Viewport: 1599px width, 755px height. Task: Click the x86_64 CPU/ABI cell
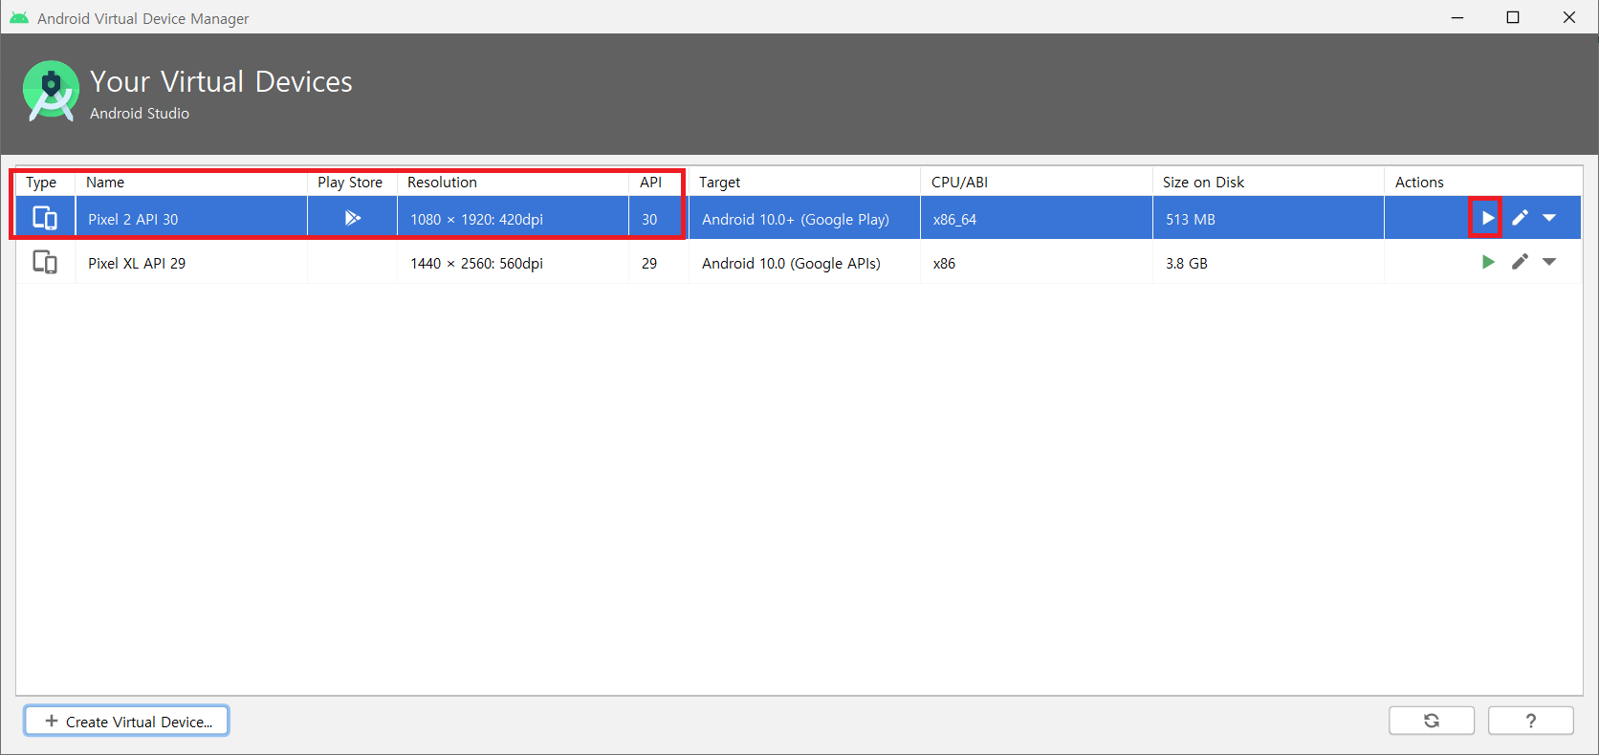pos(1037,219)
